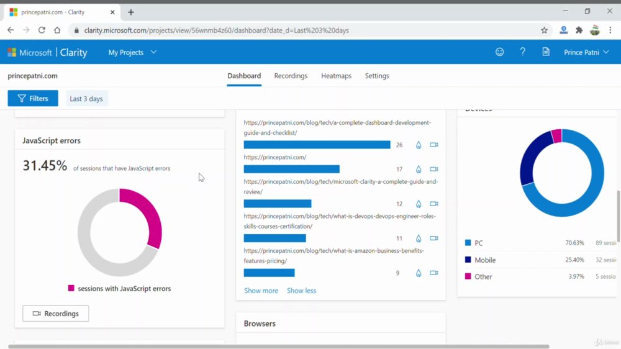Viewport: 621px width, 349px height.
Task: Open the browser extensions puzzle icon
Action: (579, 30)
